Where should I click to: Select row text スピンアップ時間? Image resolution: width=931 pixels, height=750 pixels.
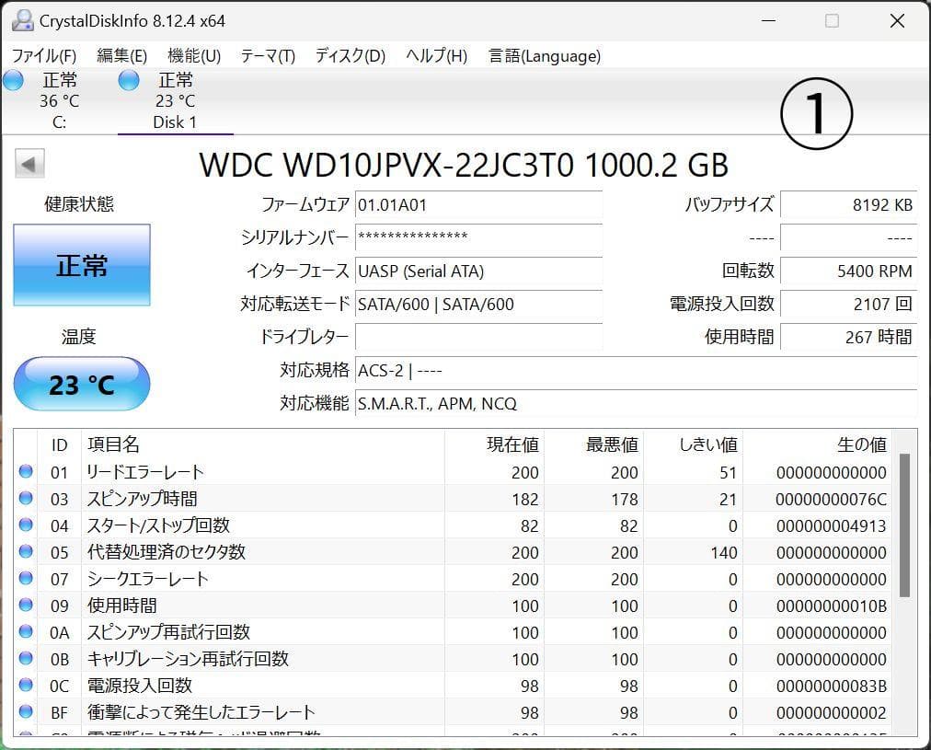(142, 499)
